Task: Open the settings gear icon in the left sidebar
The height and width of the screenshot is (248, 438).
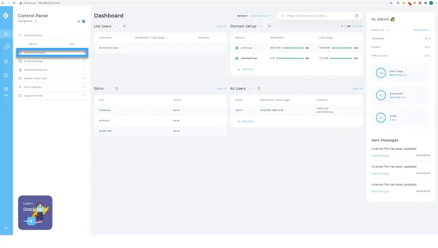Action: click(6, 75)
